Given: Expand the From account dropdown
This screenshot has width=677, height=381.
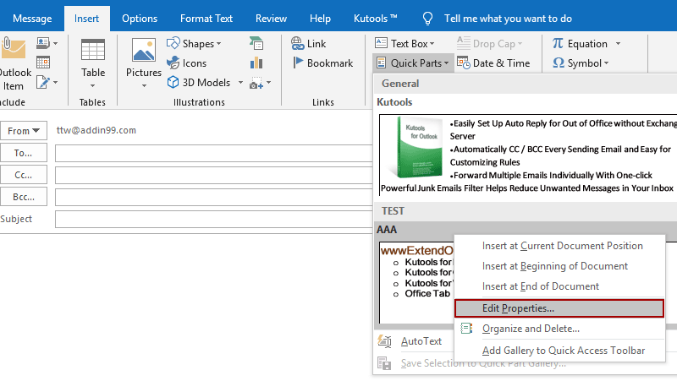Looking at the screenshot, I should pyautogui.click(x=25, y=131).
